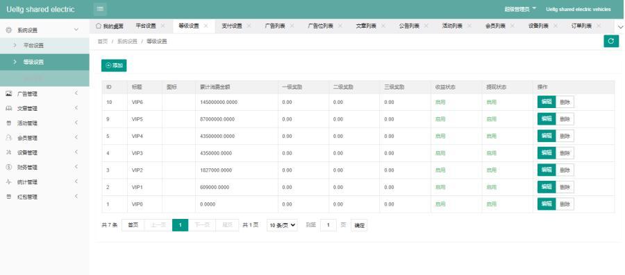Open the 10条/页 page size dropdown
The width and height of the screenshot is (625, 275).
pyautogui.click(x=282, y=225)
